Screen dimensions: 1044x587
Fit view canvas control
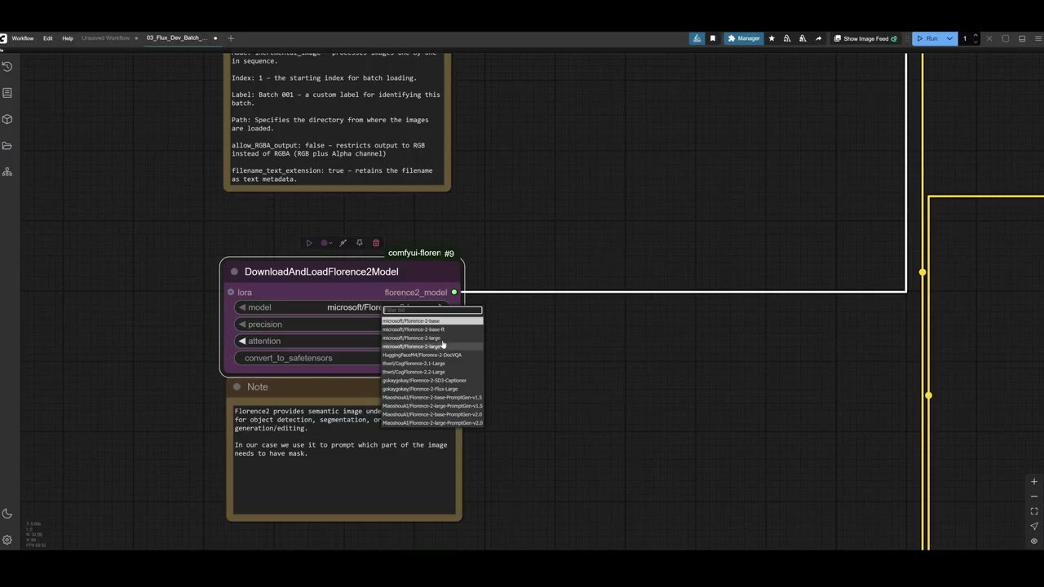point(1034,511)
